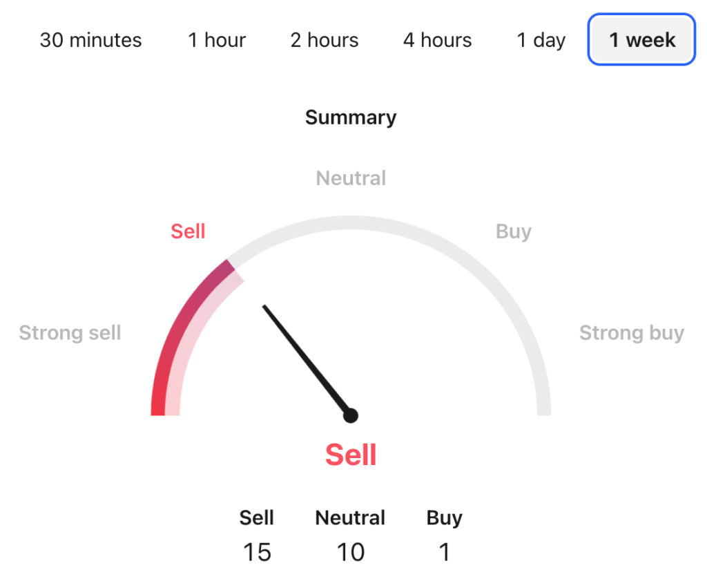The width and height of the screenshot is (707, 588).
Task: Click the Strong sell gauge label
Action: (69, 333)
